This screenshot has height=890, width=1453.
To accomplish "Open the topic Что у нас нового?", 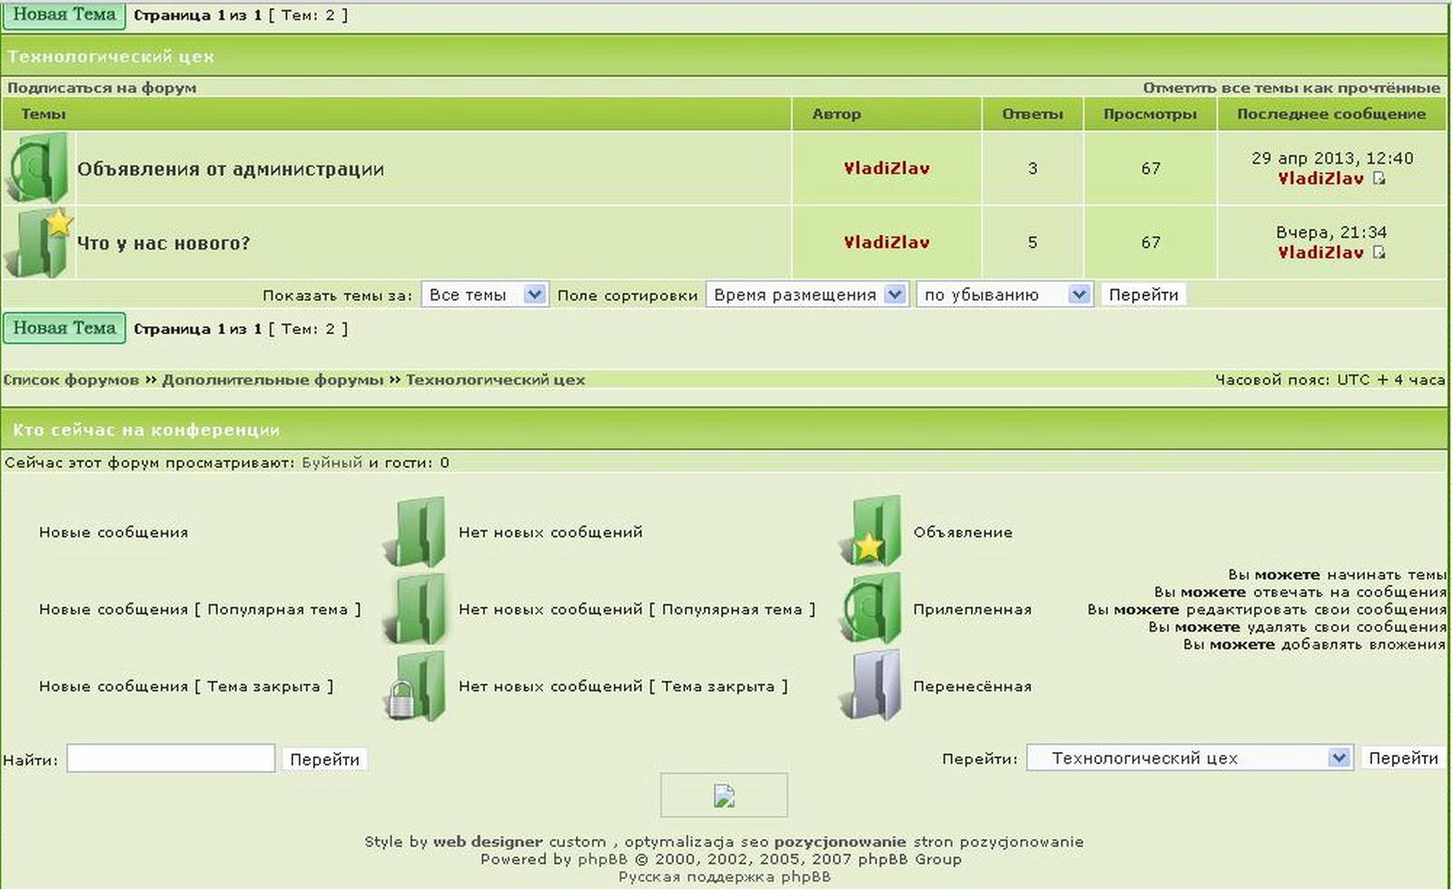I will coord(163,242).
